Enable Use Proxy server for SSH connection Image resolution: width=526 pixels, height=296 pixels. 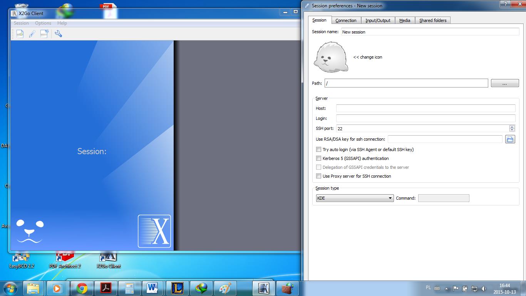(318, 176)
